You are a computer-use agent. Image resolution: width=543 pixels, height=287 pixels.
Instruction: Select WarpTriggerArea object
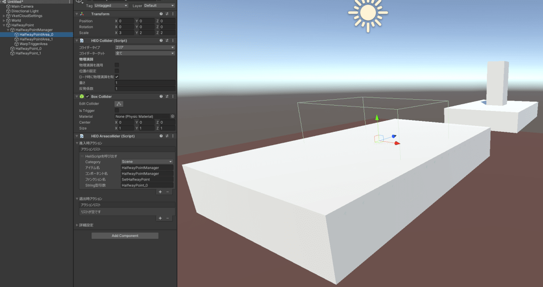(33, 44)
